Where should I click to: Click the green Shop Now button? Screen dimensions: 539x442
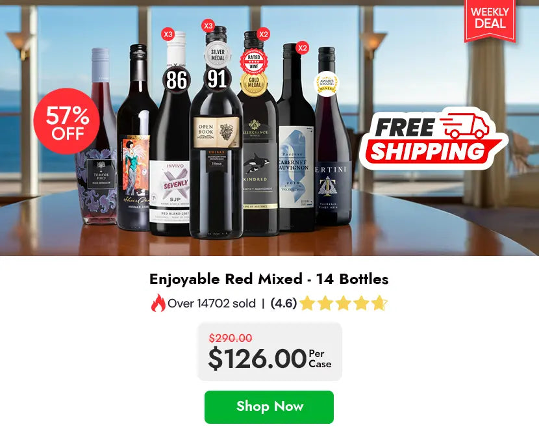coord(269,407)
